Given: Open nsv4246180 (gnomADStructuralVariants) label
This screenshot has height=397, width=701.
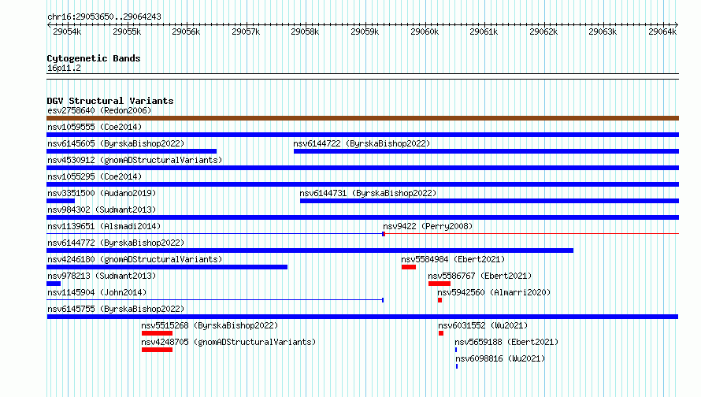Looking at the screenshot, I should [135, 259].
